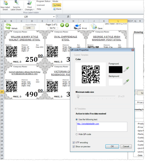Click the white Background color swatch
This screenshot has width=145, height=161.
pyautogui.click(x=116, y=82)
